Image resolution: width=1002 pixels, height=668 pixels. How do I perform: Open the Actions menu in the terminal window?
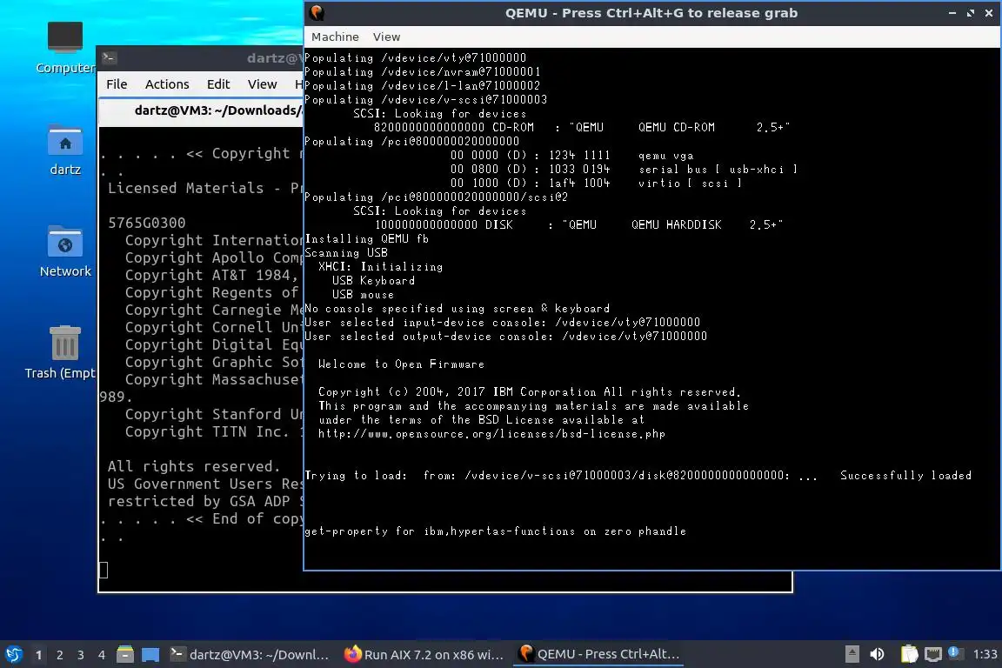point(167,84)
